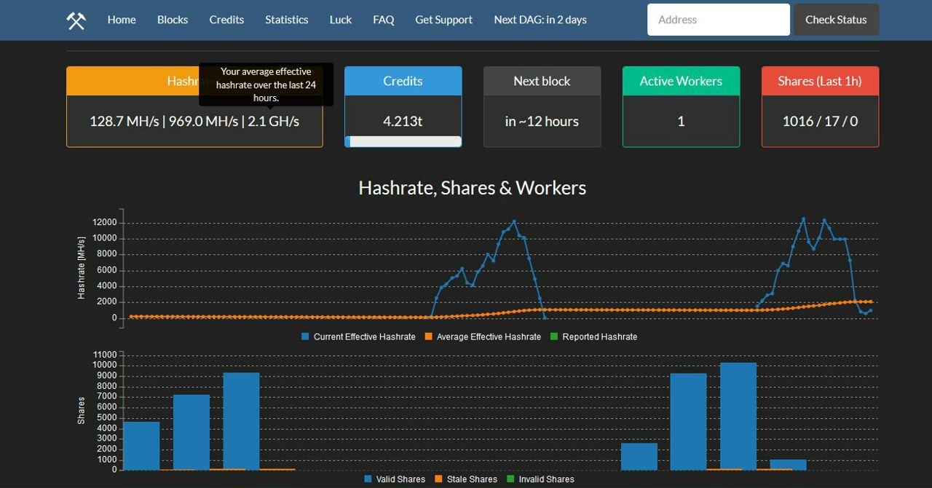Image resolution: width=932 pixels, height=488 pixels.
Task: Open the Luck page
Action: pos(340,20)
